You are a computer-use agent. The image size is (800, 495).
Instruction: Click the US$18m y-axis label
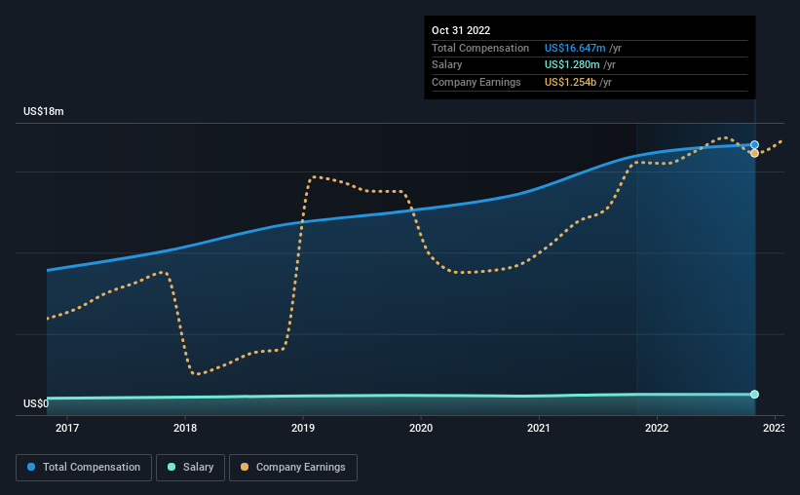click(x=44, y=111)
